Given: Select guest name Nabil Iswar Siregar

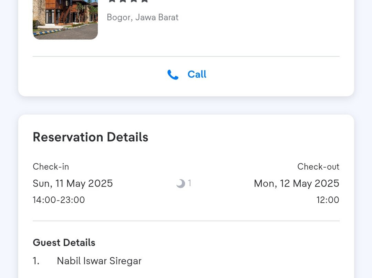Looking at the screenshot, I should pyautogui.click(x=99, y=261).
